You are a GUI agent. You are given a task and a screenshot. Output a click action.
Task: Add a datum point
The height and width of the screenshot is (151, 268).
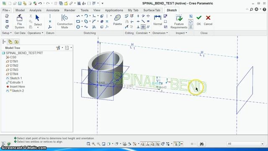(x=50, y=21)
